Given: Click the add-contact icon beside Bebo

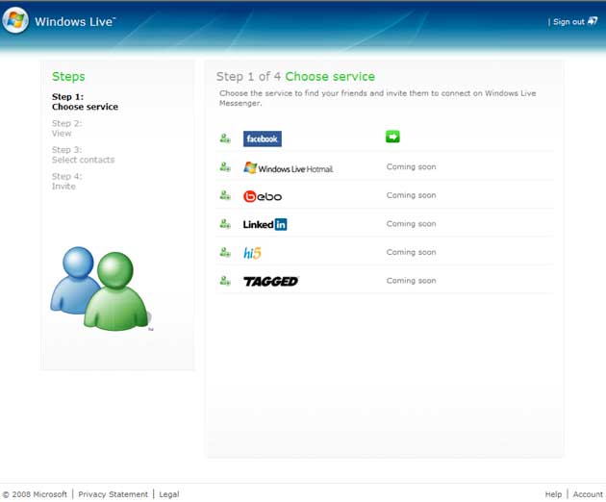Looking at the screenshot, I should pyautogui.click(x=225, y=195).
